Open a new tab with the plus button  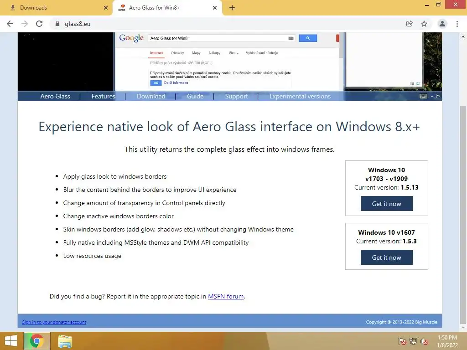[232, 8]
